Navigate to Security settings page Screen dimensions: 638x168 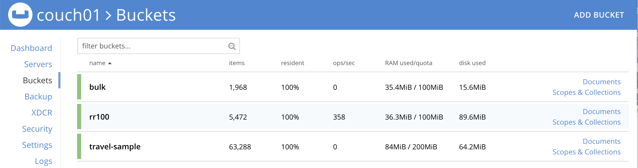click(37, 129)
